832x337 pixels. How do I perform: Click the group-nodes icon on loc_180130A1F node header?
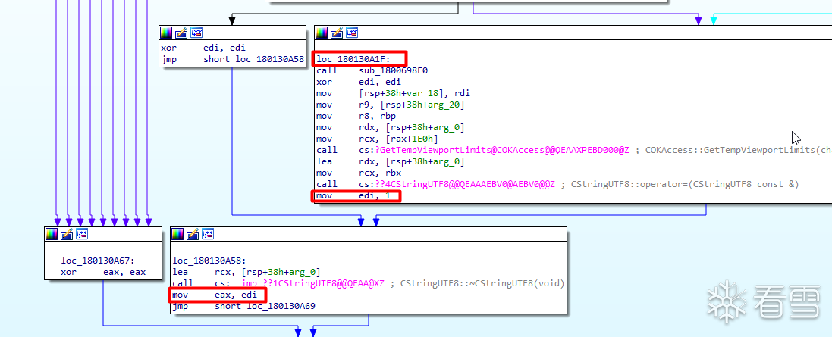pyautogui.click(x=352, y=33)
